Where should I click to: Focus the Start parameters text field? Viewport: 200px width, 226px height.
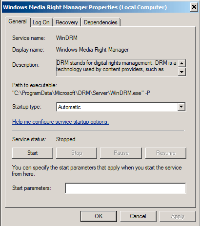pos(125,188)
